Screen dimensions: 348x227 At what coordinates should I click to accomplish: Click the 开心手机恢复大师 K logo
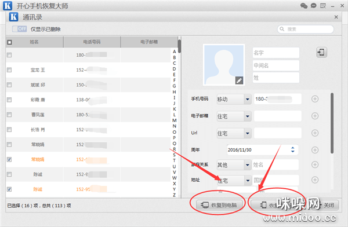click(x=8, y=6)
